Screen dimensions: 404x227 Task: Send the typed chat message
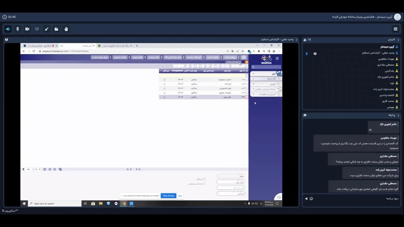306,199
